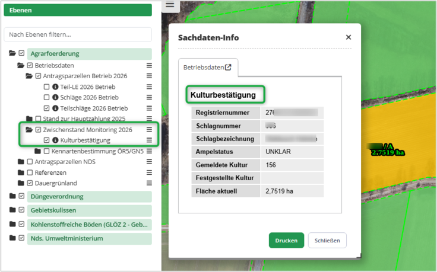
Task: Open options menu for Referenzen layer
Action: click(149, 172)
